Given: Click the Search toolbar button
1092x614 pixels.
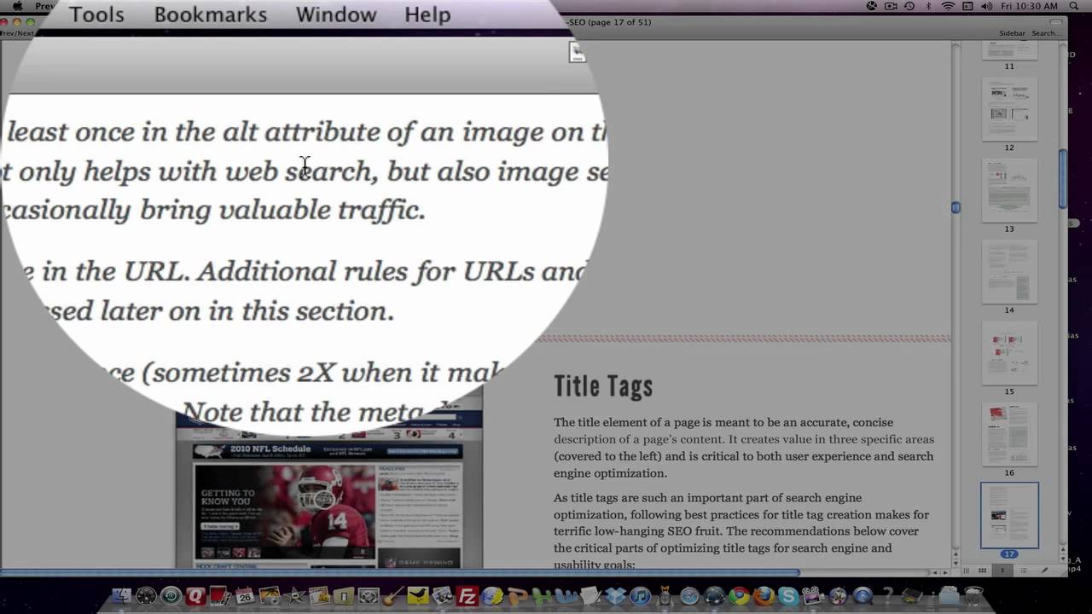Looking at the screenshot, I should (1045, 33).
